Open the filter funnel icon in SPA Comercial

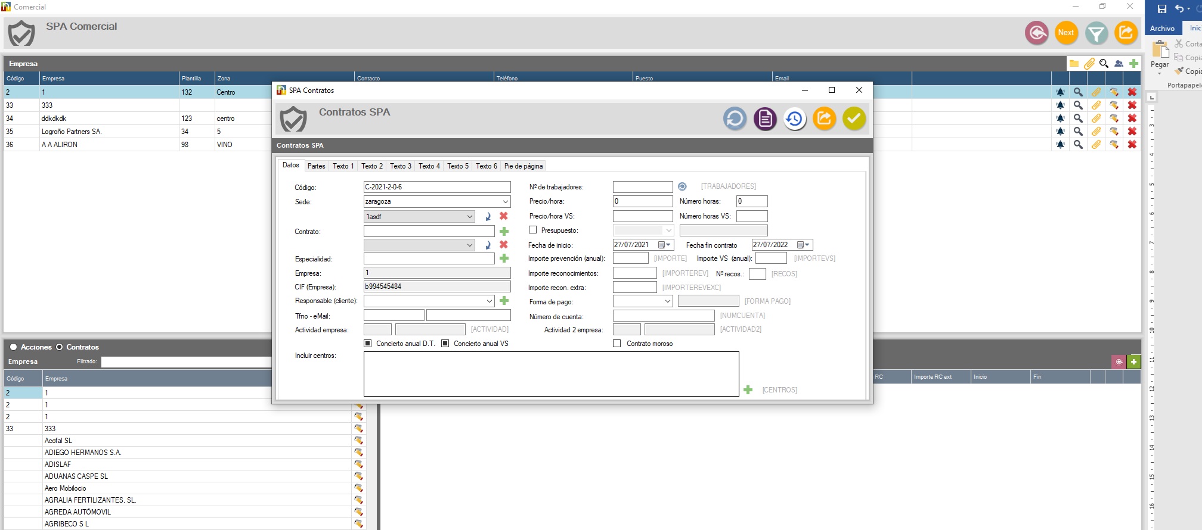pyautogui.click(x=1096, y=33)
